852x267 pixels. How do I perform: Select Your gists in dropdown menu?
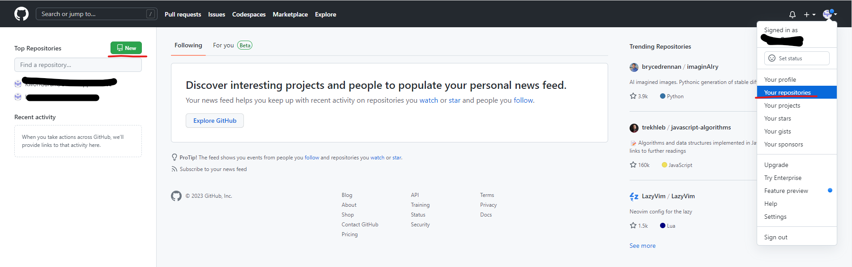pos(797,131)
